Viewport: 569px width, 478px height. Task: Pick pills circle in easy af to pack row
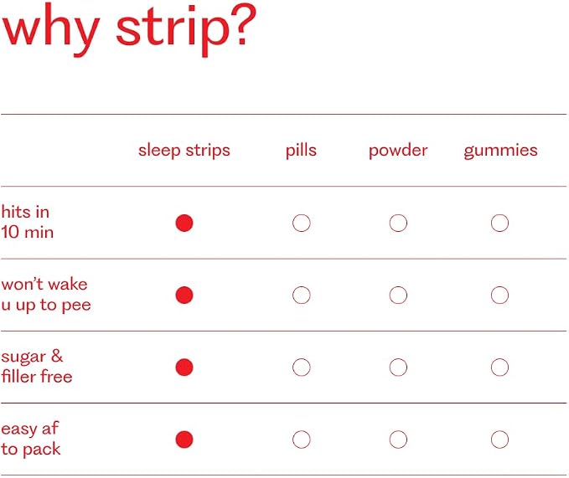[x=301, y=439]
